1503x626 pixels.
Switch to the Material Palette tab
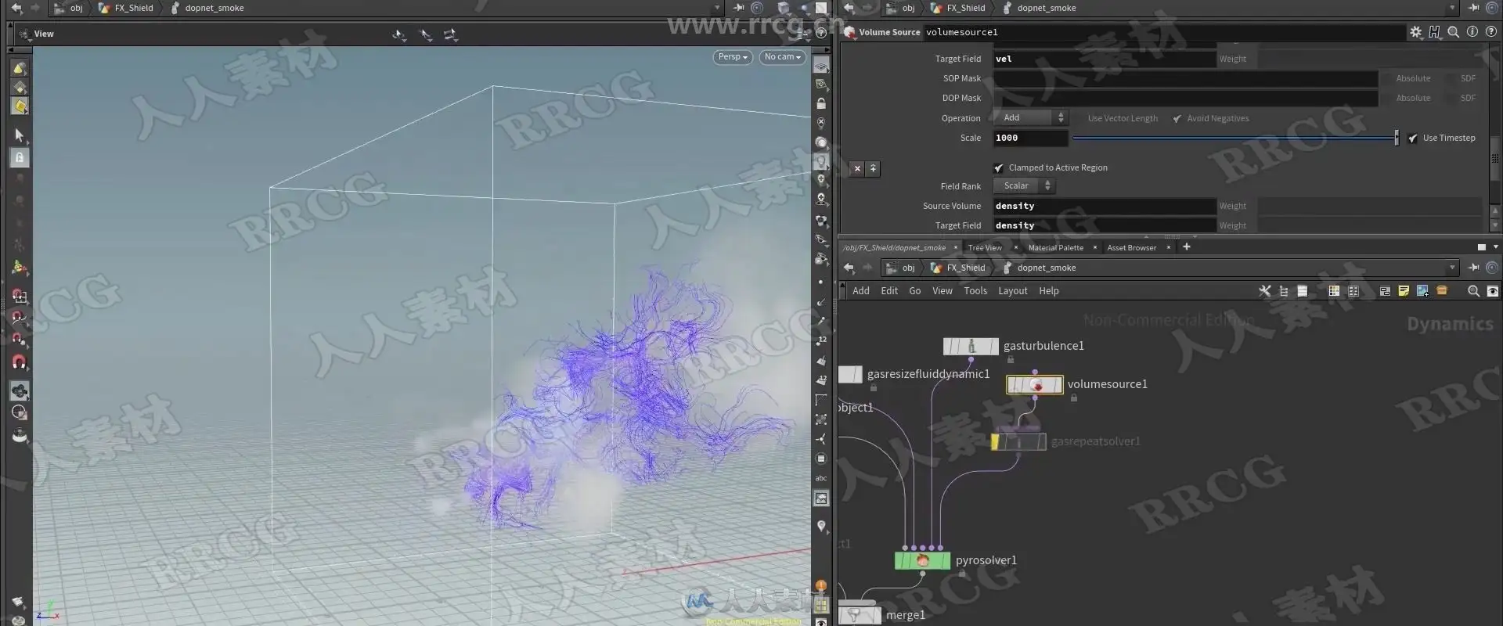point(1056,248)
